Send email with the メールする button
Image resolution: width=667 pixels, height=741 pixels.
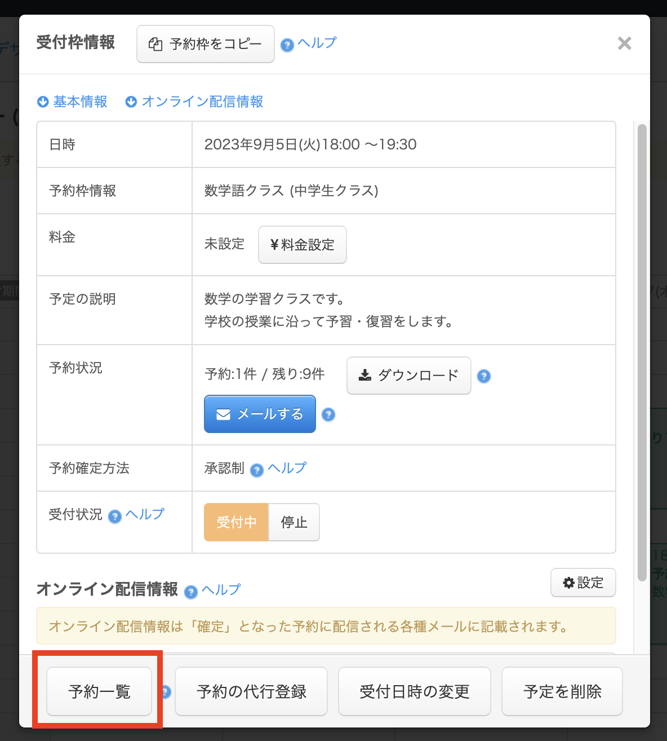click(260, 414)
